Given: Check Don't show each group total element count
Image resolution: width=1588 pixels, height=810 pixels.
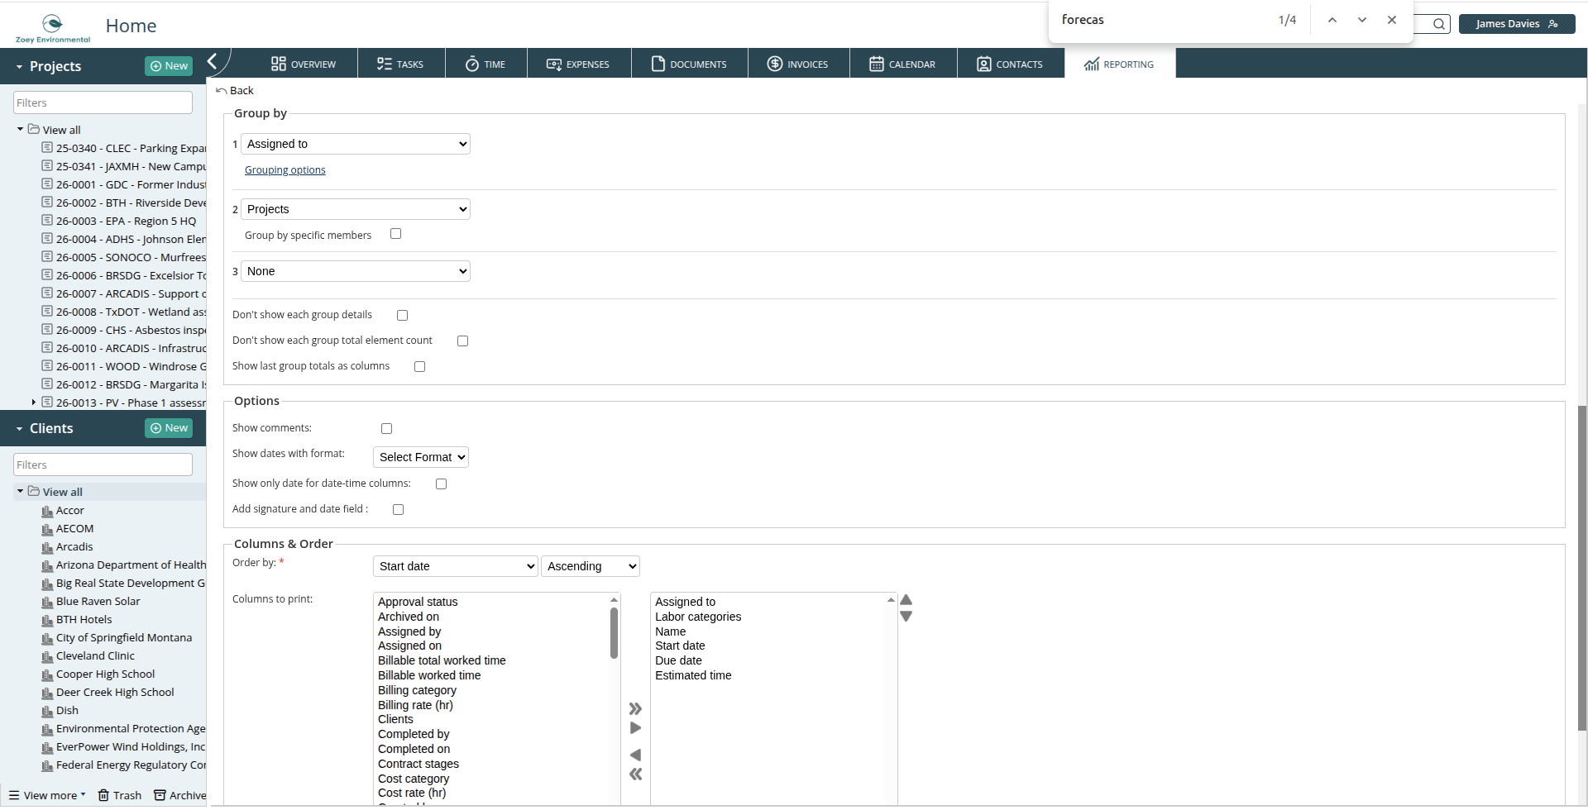Looking at the screenshot, I should (463, 341).
